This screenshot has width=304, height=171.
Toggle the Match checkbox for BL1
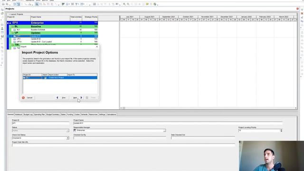(45, 78)
